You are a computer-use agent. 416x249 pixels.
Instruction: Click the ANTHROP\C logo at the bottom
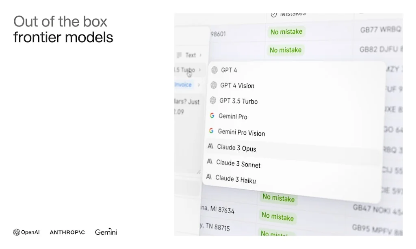point(67,232)
